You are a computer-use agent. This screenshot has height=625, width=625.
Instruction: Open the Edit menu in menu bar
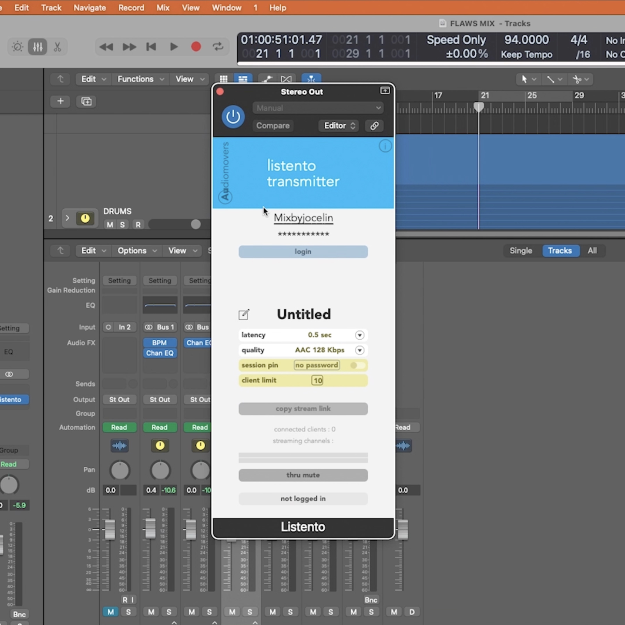pos(22,8)
